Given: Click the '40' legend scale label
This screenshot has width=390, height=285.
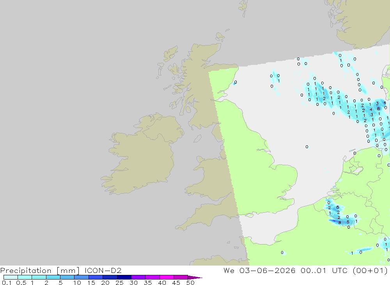Looking at the screenshot, I should [162, 283].
